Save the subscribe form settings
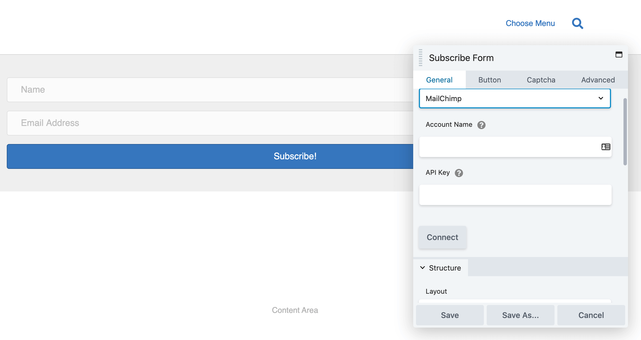This screenshot has width=641, height=340. point(449,315)
